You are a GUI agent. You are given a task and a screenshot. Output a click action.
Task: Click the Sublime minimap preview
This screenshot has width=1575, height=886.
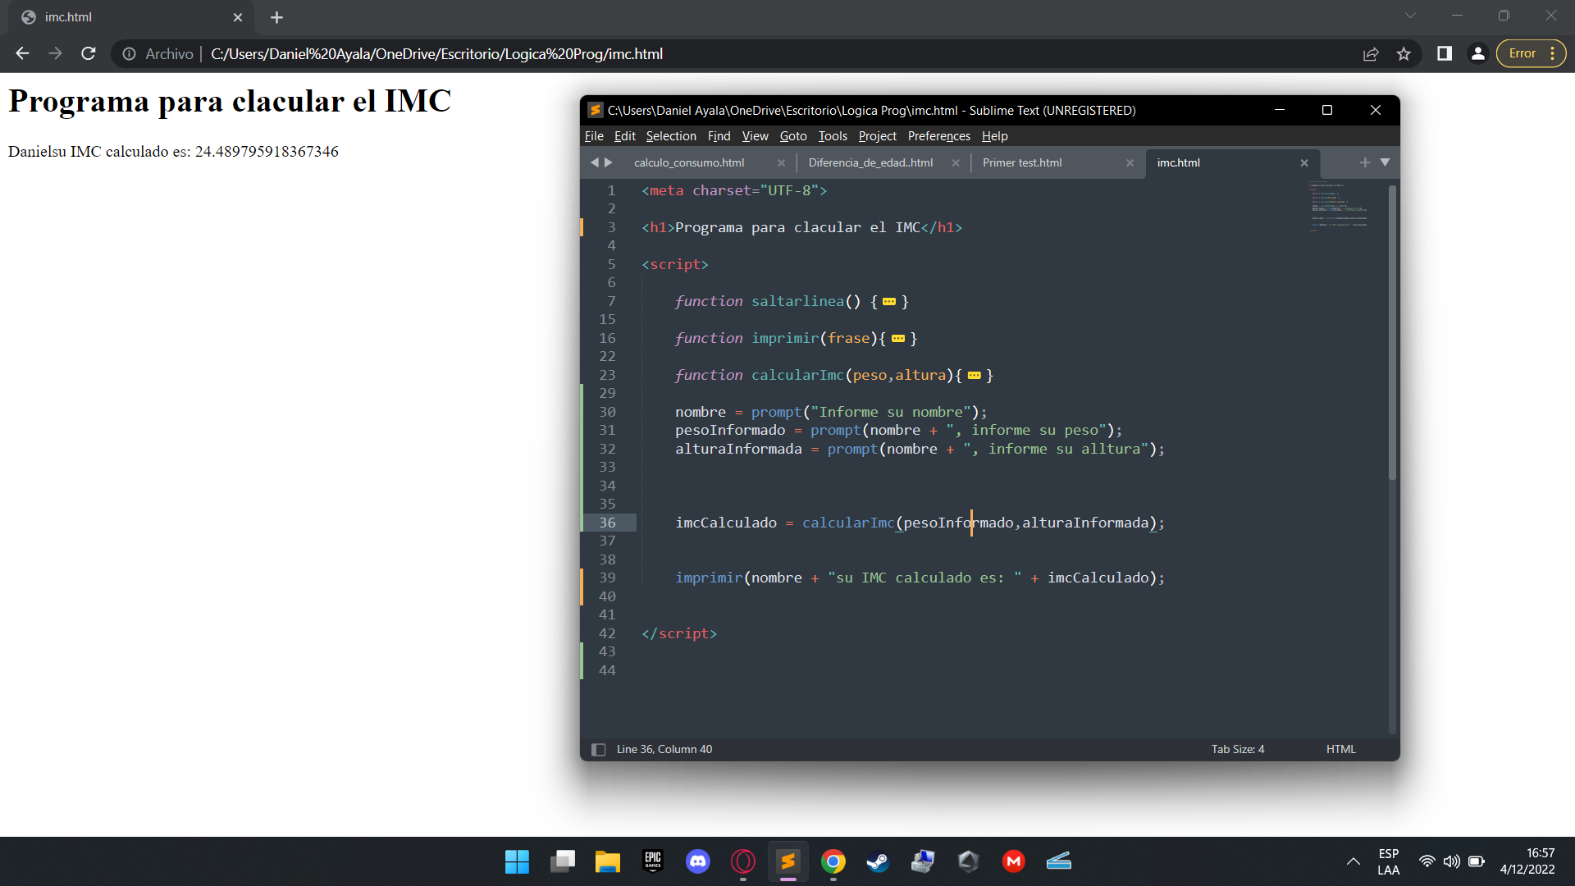pyautogui.click(x=1339, y=206)
